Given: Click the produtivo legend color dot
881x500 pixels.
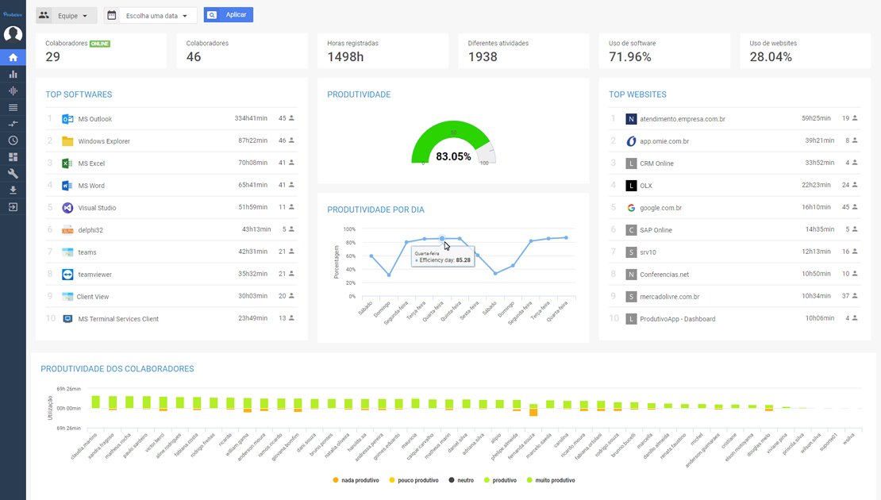Looking at the screenshot, I should [487, 480].
